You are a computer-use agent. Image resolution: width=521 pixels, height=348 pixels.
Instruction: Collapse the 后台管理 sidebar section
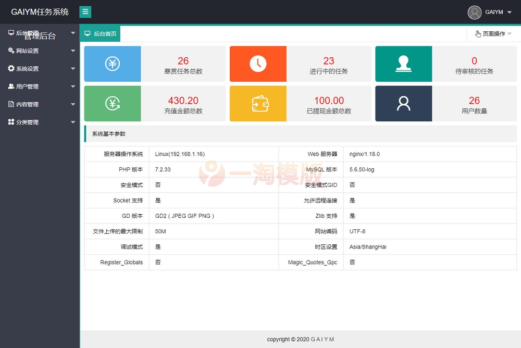coord(40,33)
